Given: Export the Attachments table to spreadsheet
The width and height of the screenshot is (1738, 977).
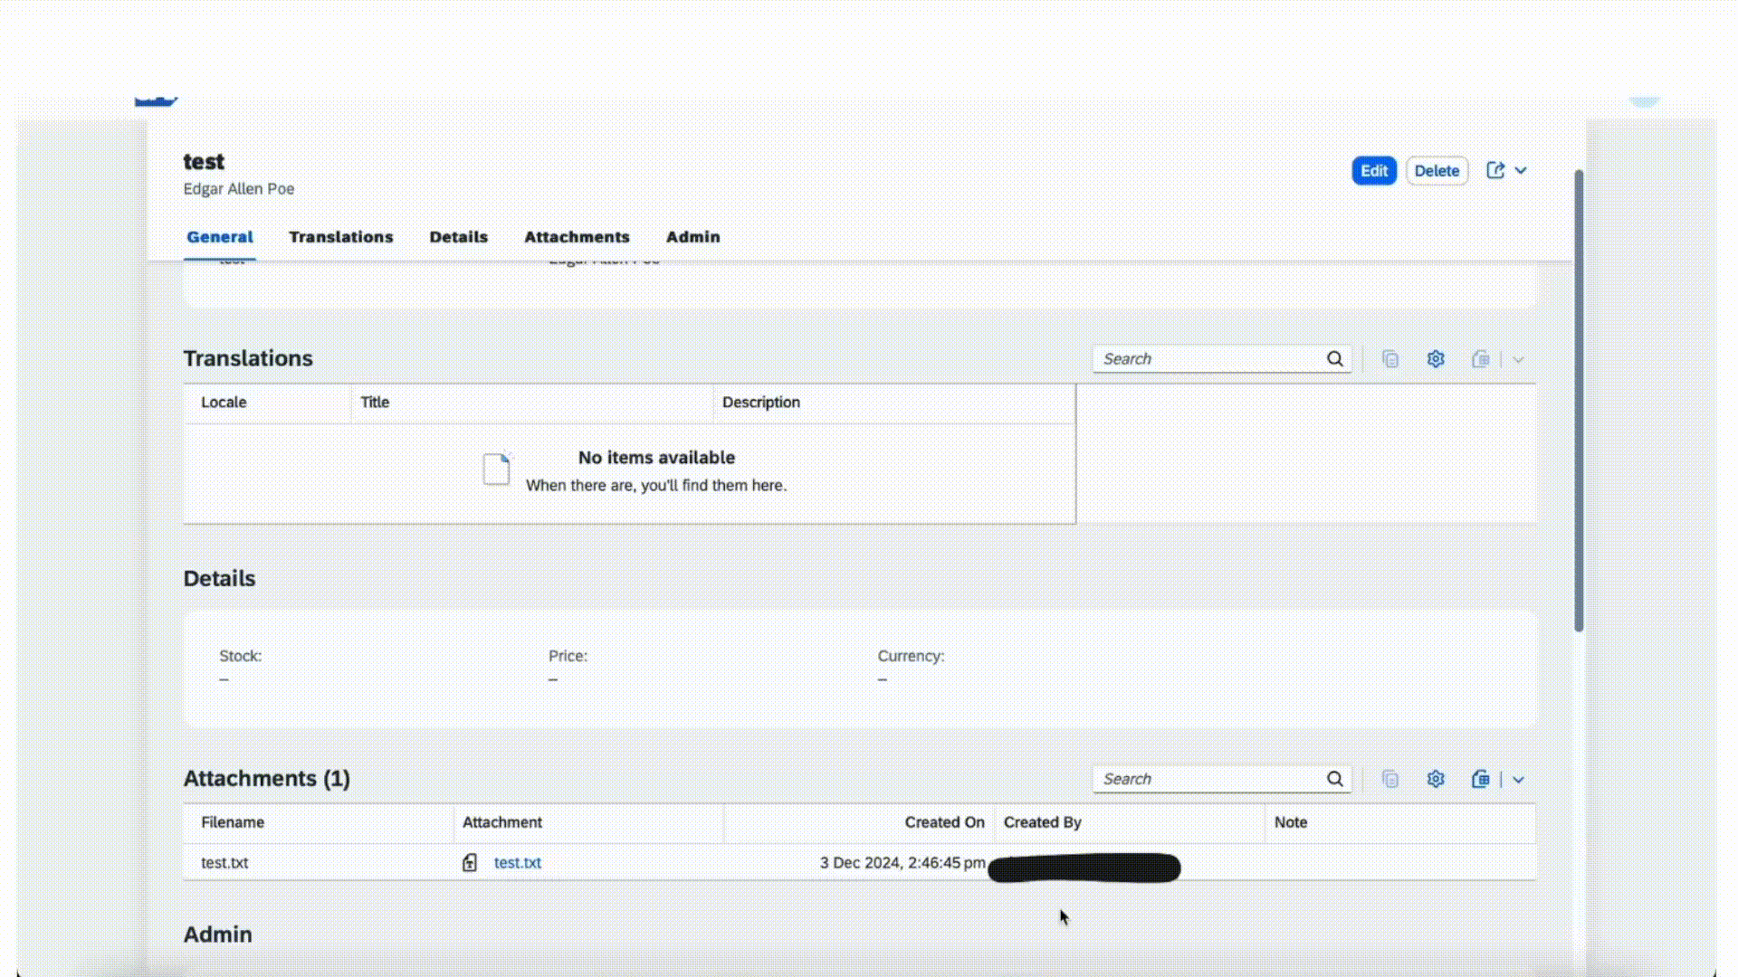Looking at the screenshot, I should tap(1481, 779).
